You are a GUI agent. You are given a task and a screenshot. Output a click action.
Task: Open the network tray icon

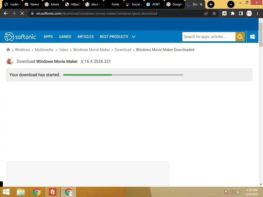[233, 192]
